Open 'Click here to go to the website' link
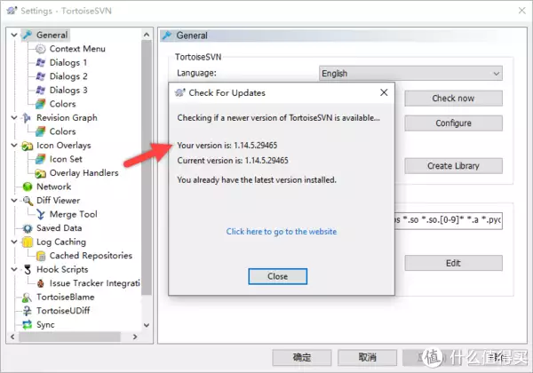Image resolution: width=533 pixels, height=373 pixels. [x=282, y=231]
